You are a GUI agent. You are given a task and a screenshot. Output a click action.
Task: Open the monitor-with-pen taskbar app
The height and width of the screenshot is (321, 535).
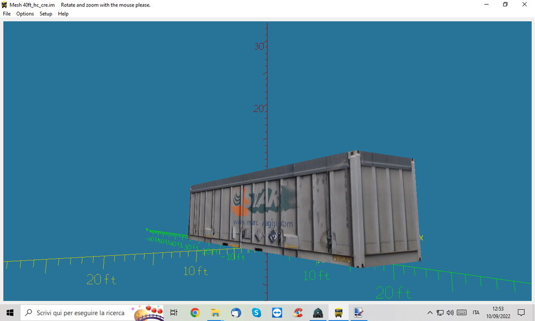tap(358, 312)
